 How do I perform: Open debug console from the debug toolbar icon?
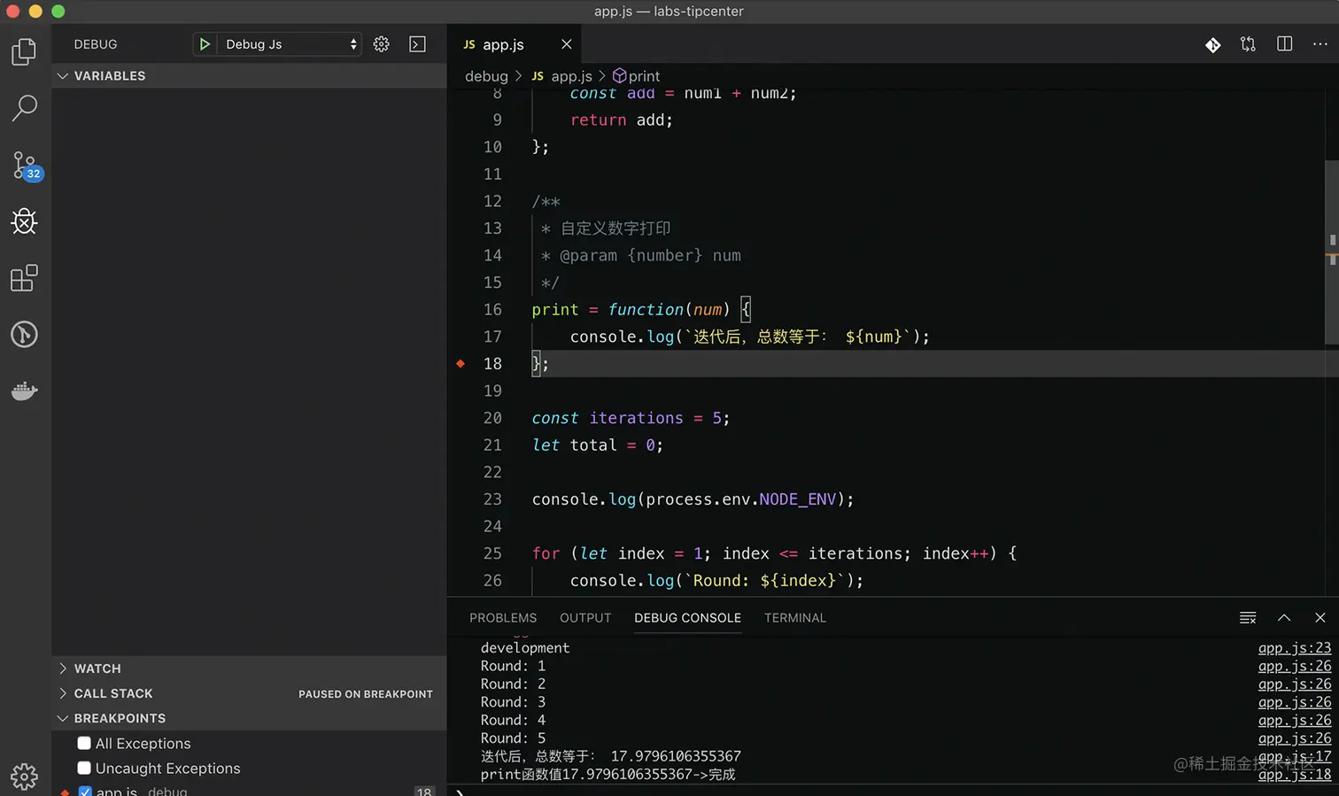[417, 44]
